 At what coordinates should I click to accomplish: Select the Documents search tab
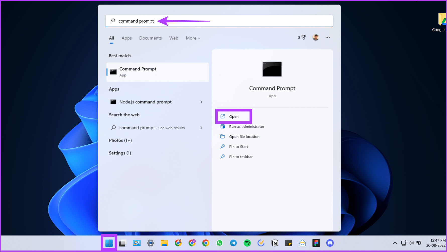150,38
